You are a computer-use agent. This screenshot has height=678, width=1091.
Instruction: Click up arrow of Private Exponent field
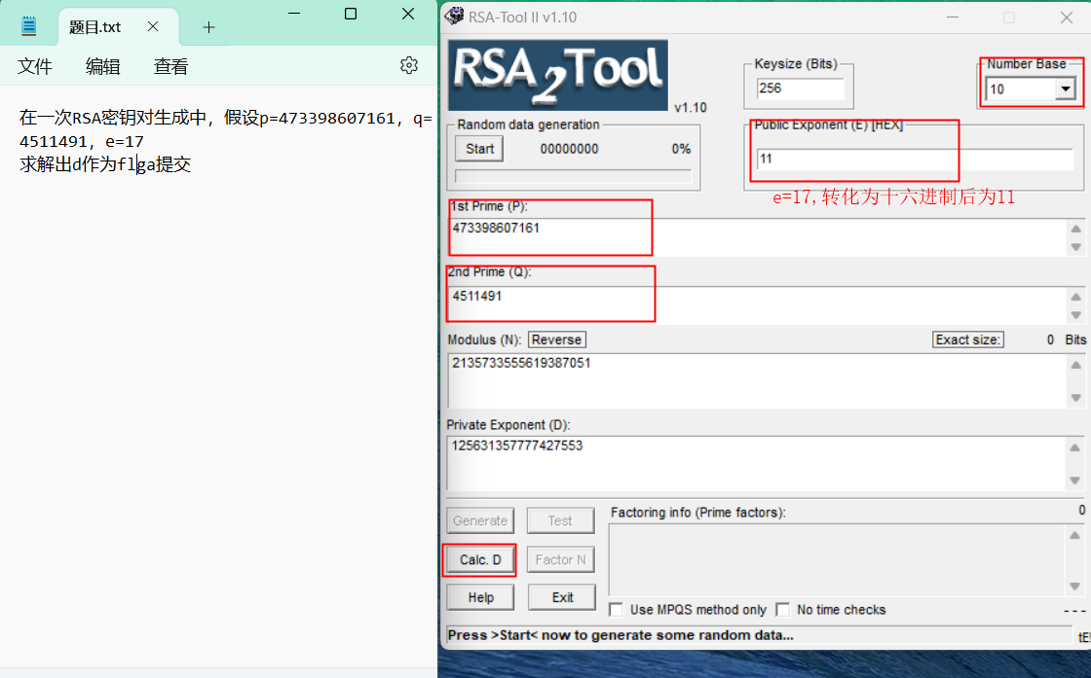pyautogui.click(x=1075, y=447)
